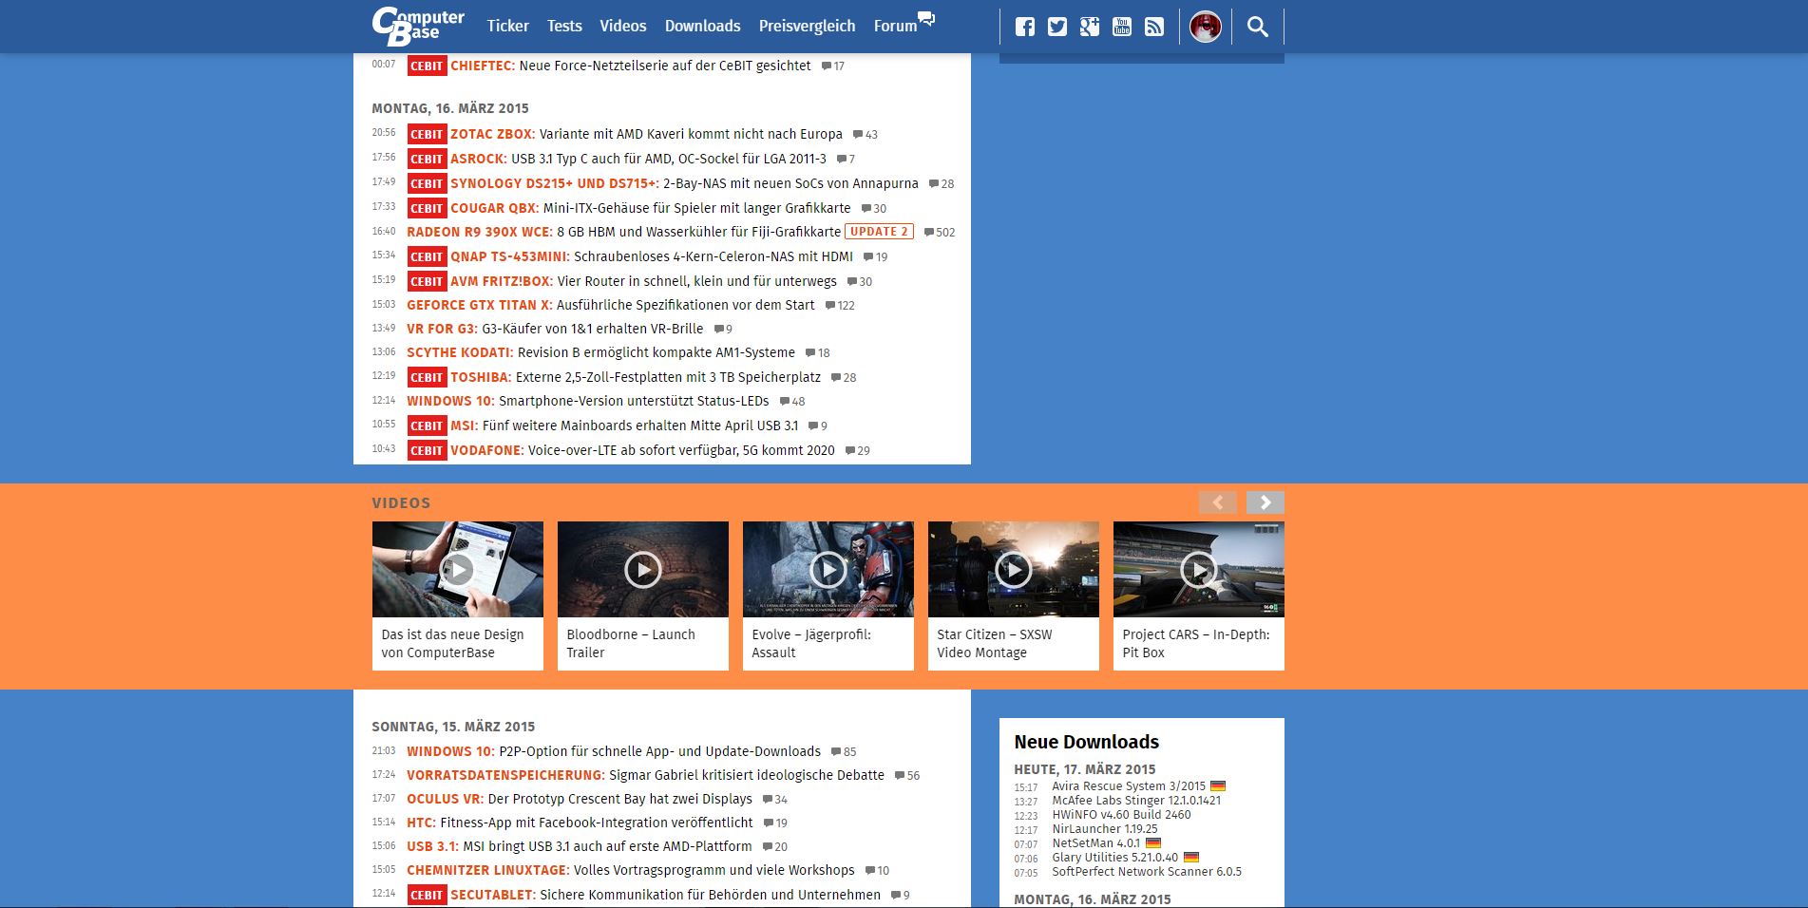Open the CHIEFTEC Force-Netzteilserie article
1808x908 pixels.
click(631, 66)
